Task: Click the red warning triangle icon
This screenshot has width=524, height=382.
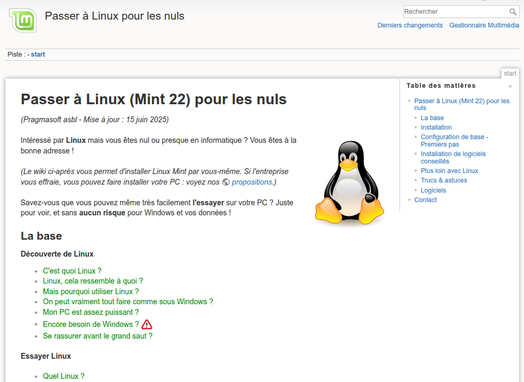Action: pyautogui.click(x=147, y=324)
